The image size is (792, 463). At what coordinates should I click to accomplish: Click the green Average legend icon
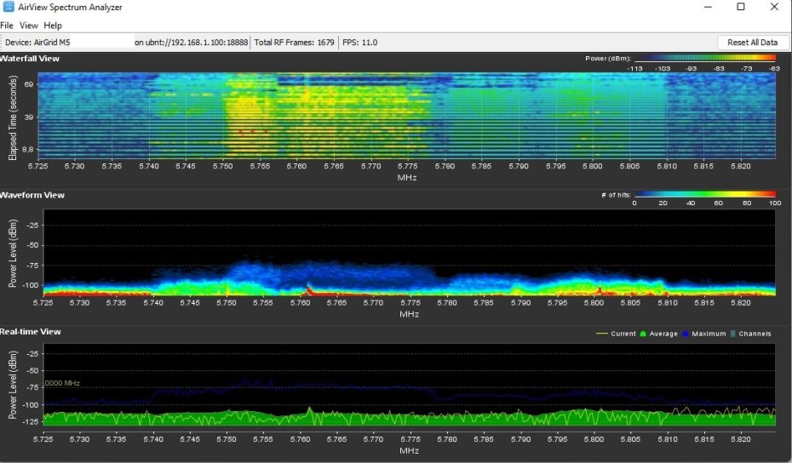644,334
